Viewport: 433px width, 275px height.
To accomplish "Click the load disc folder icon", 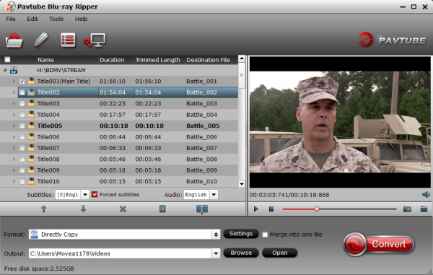I will tap(14, 40).
